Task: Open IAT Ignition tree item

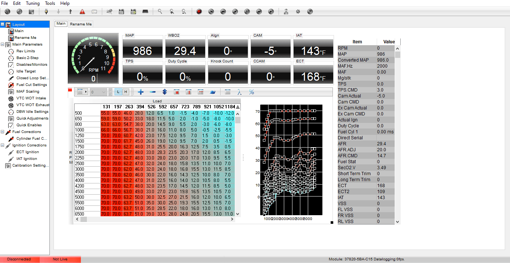Action: (27, 159)
